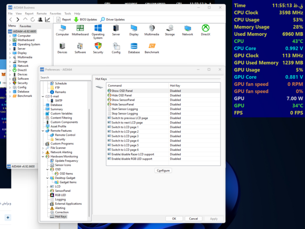Open the Storage category icon
The height and width of the screenshot is (229, 305).
(x=170, y=30)
